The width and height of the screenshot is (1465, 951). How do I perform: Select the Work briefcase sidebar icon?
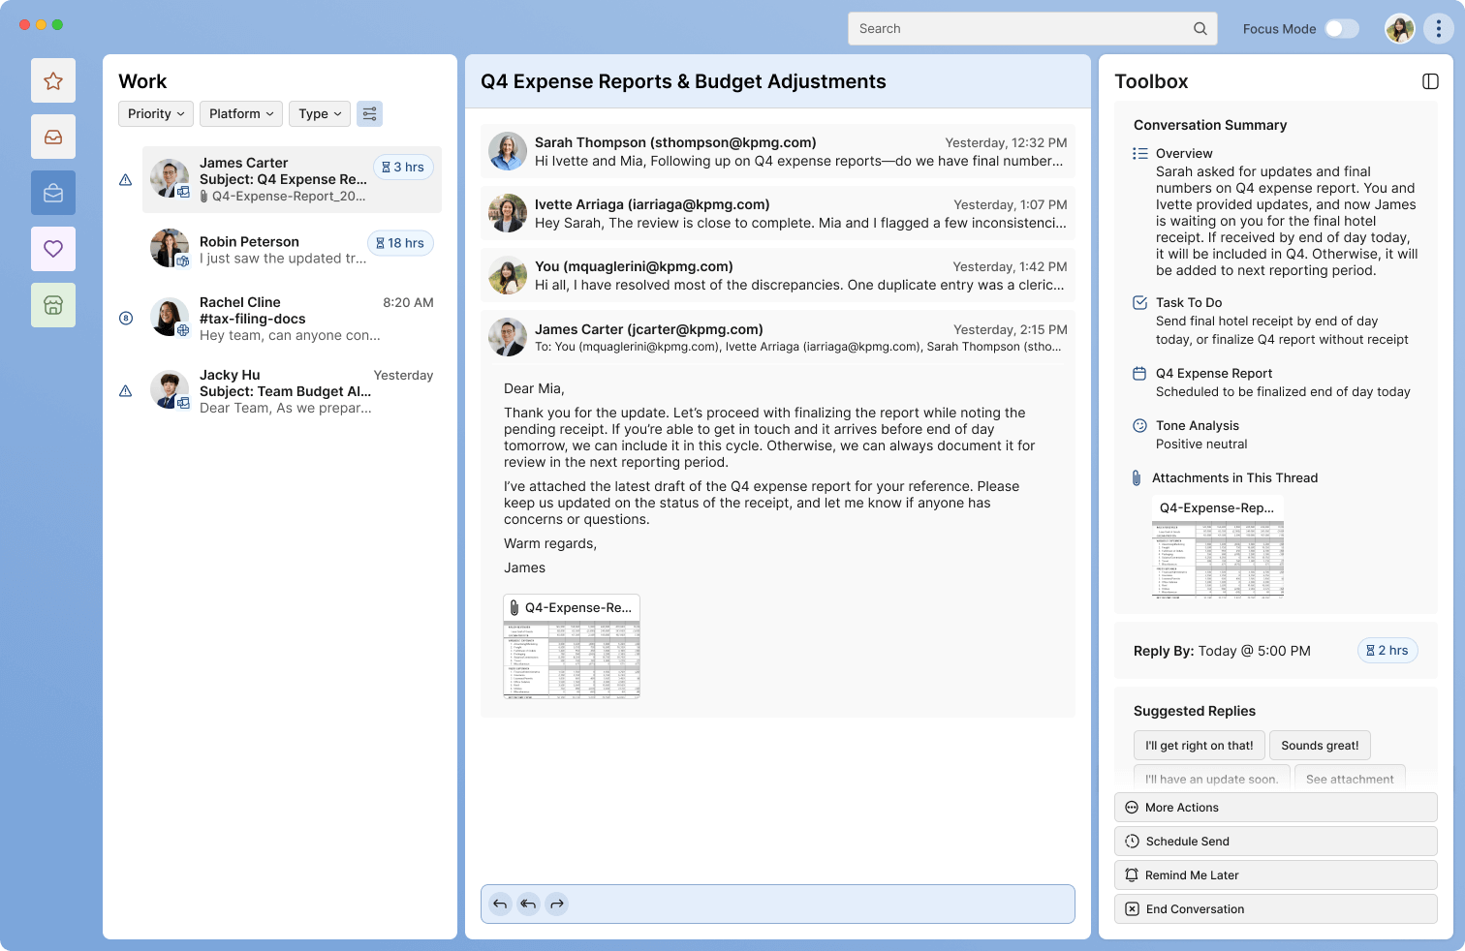tap(53, 194)
